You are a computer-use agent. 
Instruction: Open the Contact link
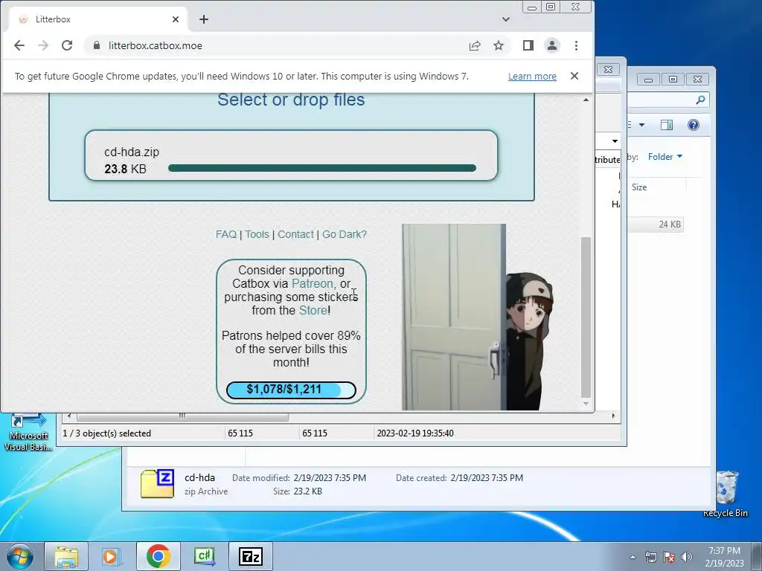click(x=295, y=234)
